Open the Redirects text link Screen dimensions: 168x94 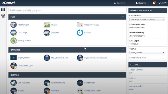(x=55, y=91)
